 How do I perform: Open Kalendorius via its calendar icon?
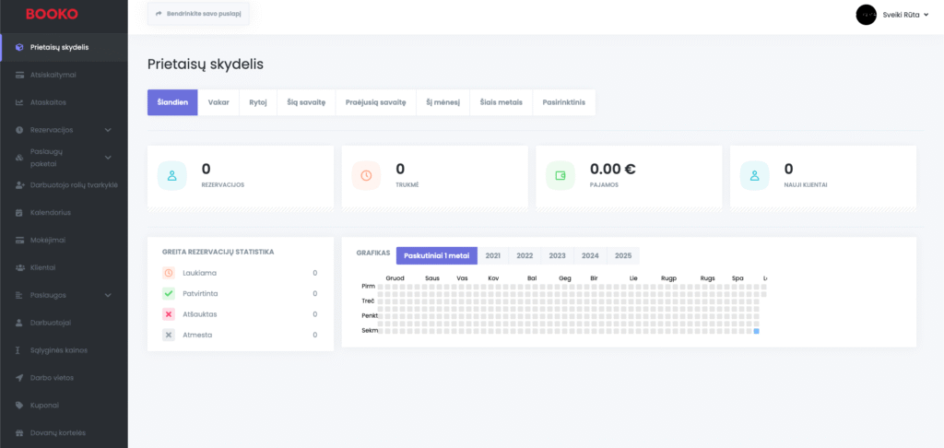tap(20, 212)
